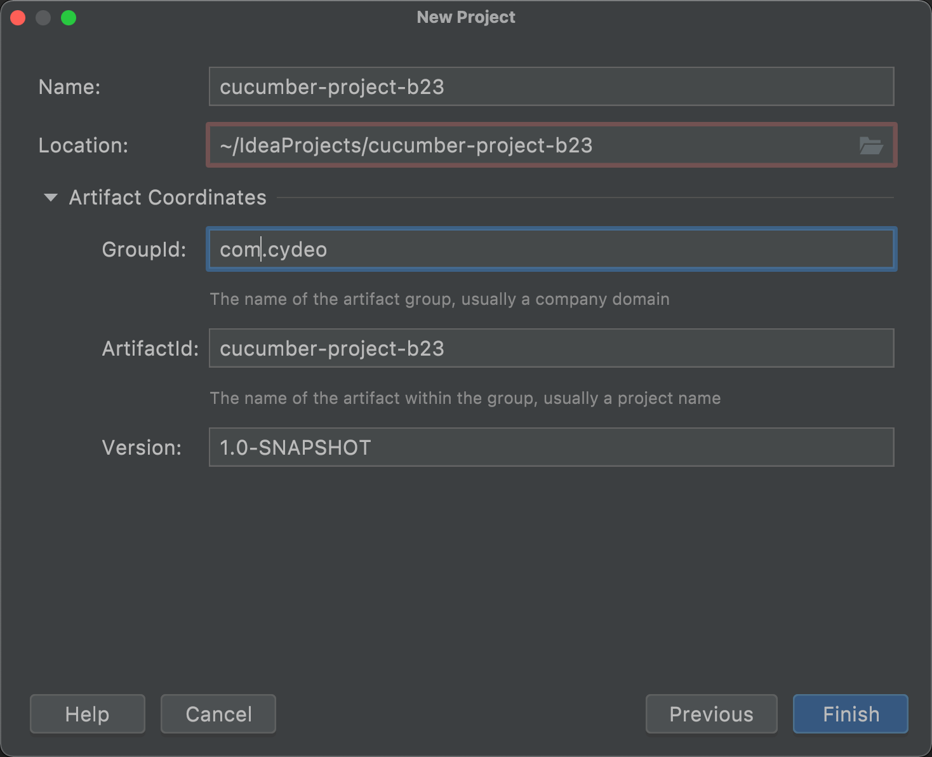932x757 pixels.
Task: Click the Location label
Action: point(83,145)
